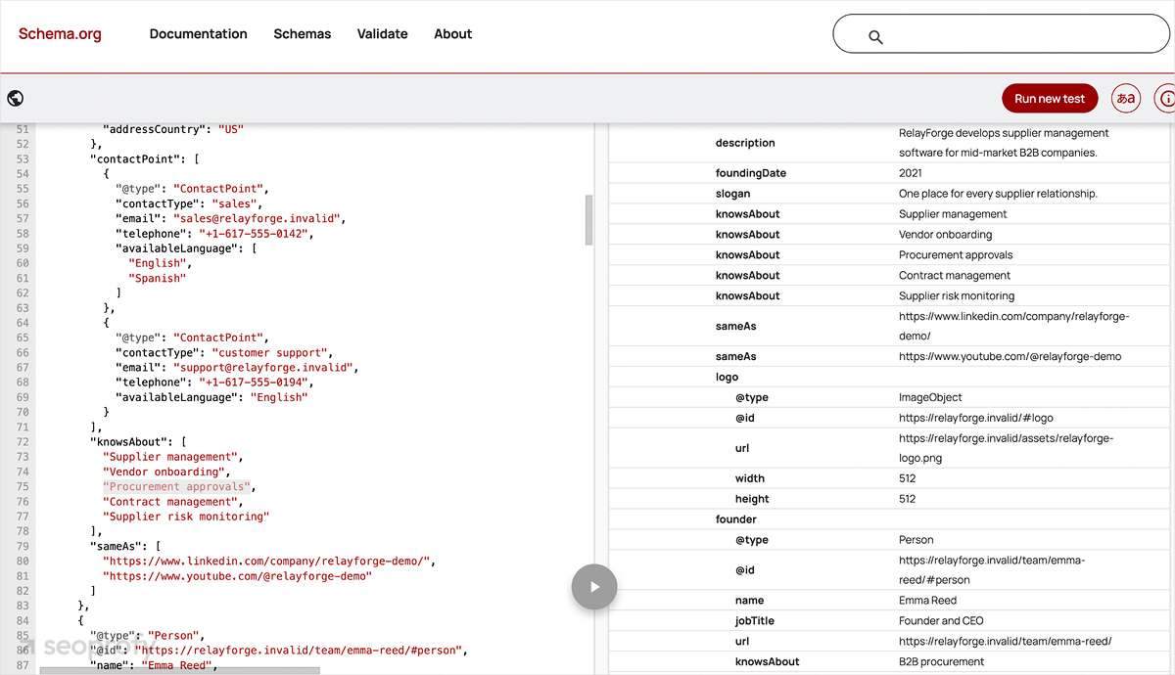Click the "sameAs" key on line 79
The height and width of the screenshot is (675, 1175).
(116, 546)
